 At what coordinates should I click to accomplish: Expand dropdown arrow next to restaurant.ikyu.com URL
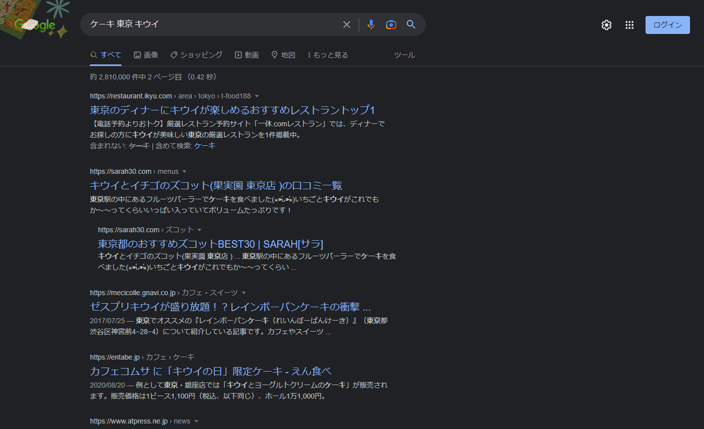coord(257,96)
